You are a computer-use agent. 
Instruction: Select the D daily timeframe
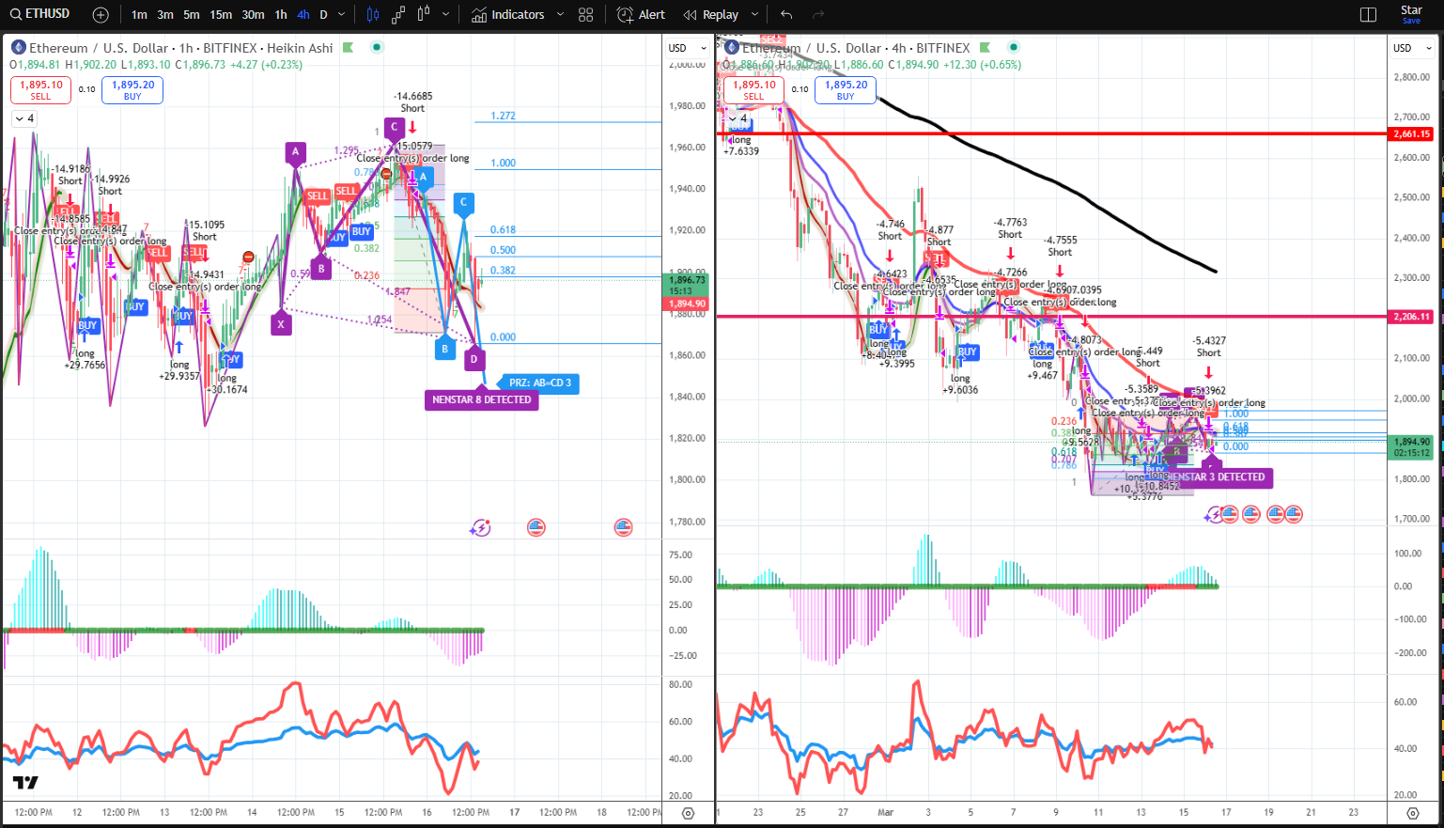coord(324,15)
